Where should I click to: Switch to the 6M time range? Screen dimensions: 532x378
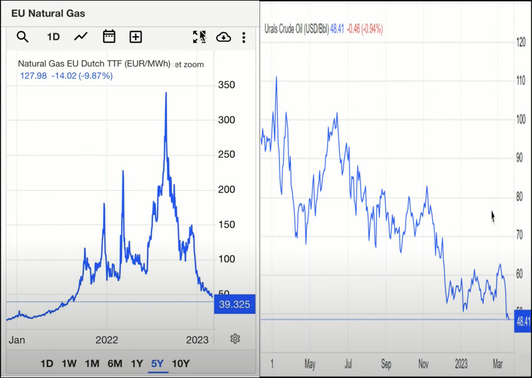tap(114, 364)
